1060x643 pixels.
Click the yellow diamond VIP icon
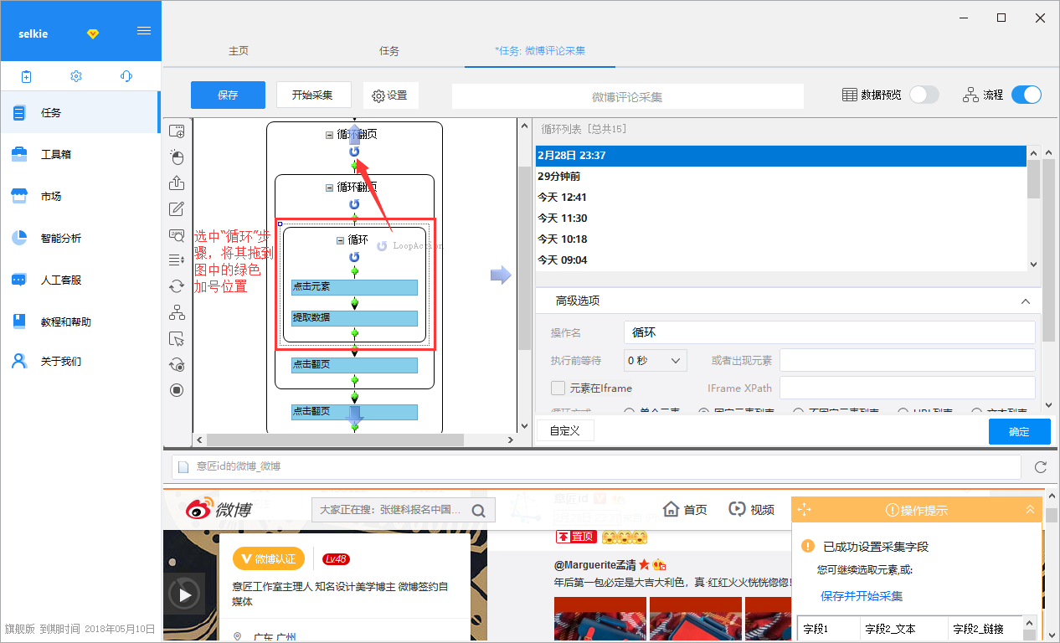[x=93, y=33]
